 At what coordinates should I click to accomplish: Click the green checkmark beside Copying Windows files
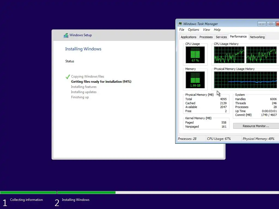(x=68, y=76)
